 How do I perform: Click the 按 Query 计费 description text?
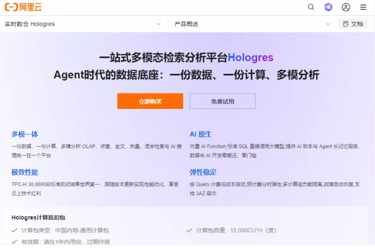[275, 189]
